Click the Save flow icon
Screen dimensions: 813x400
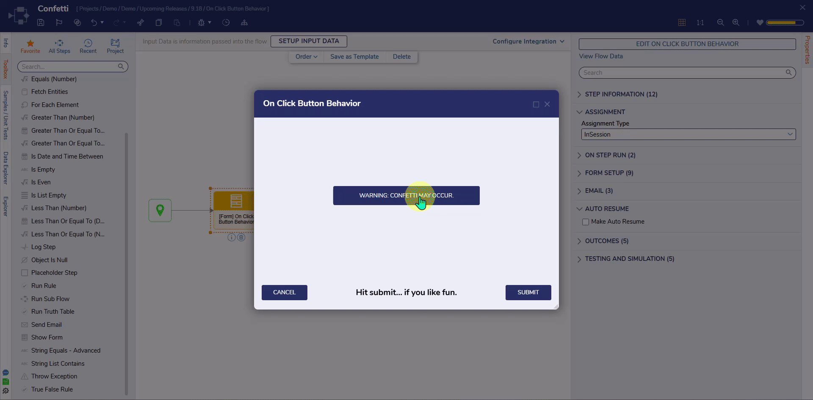(x=41, y=22)
